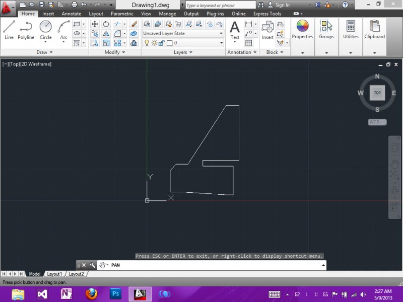Expand the Block panel flyout
The image size is (403, 302).
pos(275,52)
